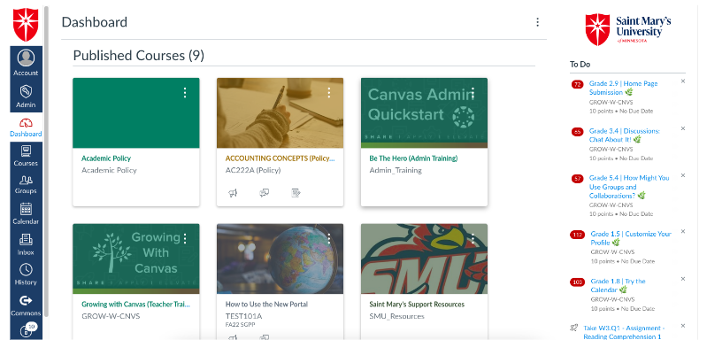
Task: Click Saint Mary's University logo above To Do
Action: (x=627, y=29)
